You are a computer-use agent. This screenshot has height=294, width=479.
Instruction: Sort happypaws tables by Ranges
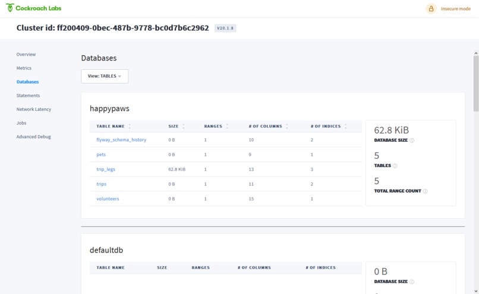point(216,126)
